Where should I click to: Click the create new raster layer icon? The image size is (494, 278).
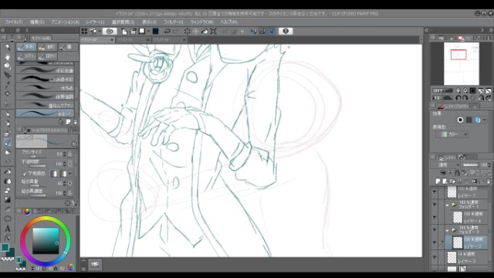(x=438, y=181)
